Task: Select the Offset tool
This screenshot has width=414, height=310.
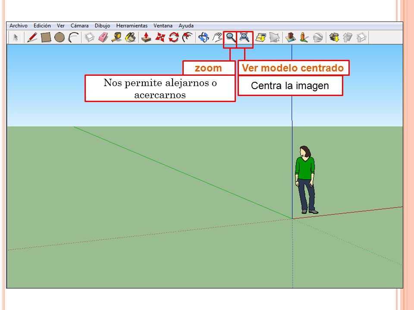Action: (x=188, y=37)
